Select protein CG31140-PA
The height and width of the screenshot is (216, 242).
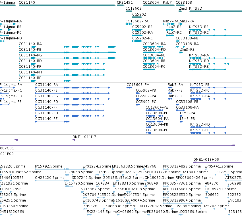(73, 88)
